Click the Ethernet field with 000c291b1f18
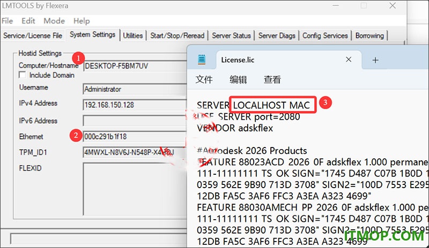429x248 pixels. click(135, 136)
